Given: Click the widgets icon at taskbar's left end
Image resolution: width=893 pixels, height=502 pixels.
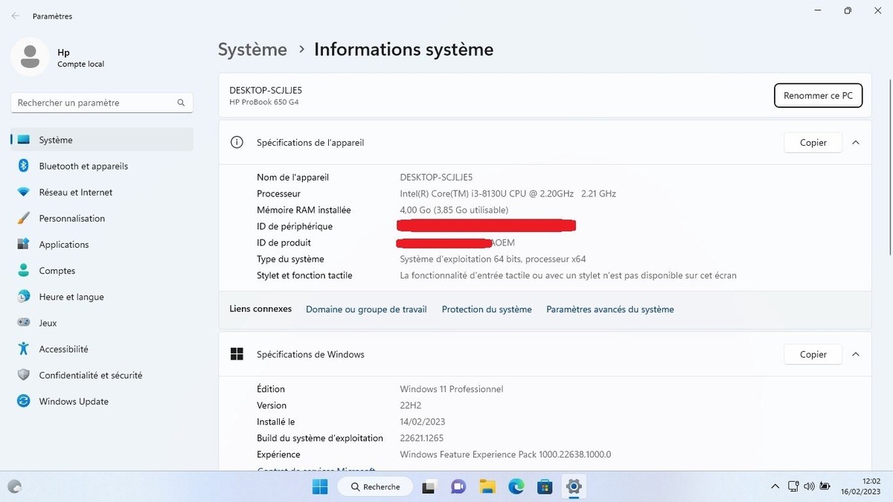Looking at the screenshot, I should (x=15, y=487).
